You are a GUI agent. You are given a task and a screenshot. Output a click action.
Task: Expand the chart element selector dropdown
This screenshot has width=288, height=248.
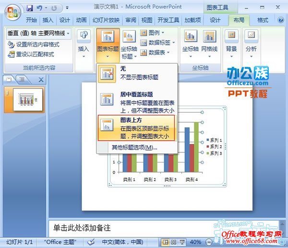coord(68,34)
